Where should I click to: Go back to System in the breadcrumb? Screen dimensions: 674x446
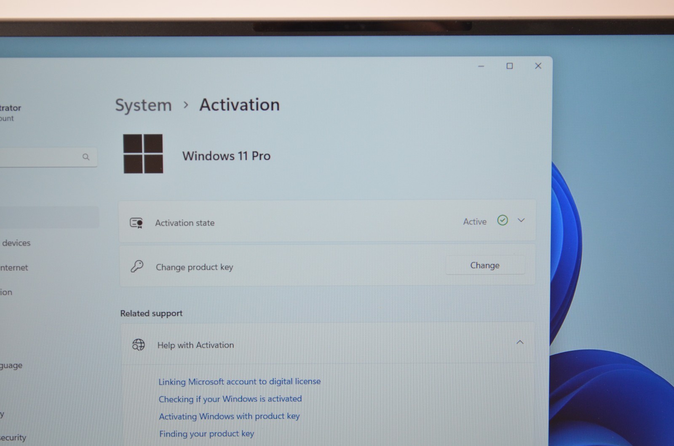click(x=143, y=105)
